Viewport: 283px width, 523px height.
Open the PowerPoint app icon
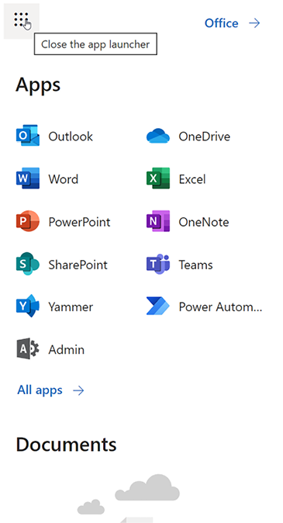tap(28, 221)
